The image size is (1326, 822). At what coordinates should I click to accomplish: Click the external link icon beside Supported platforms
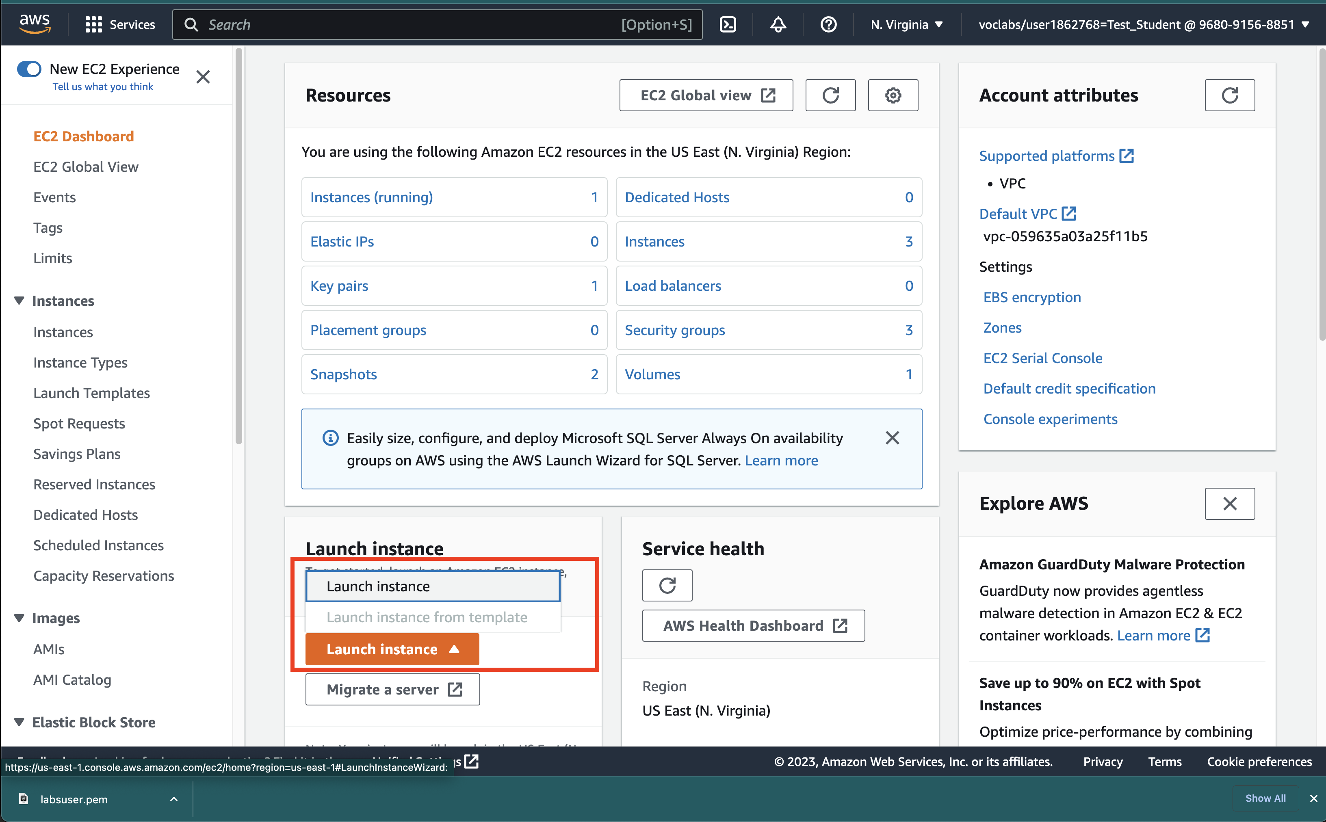pyautogui.click(x=1127, y=156)
